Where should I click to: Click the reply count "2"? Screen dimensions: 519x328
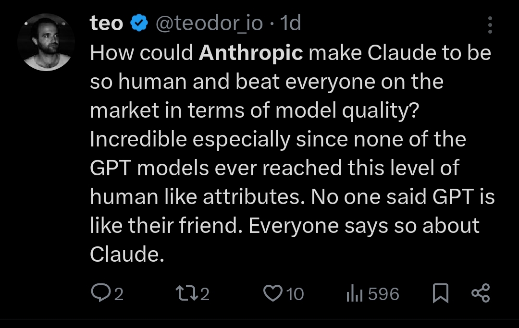[x=119, y=294]
